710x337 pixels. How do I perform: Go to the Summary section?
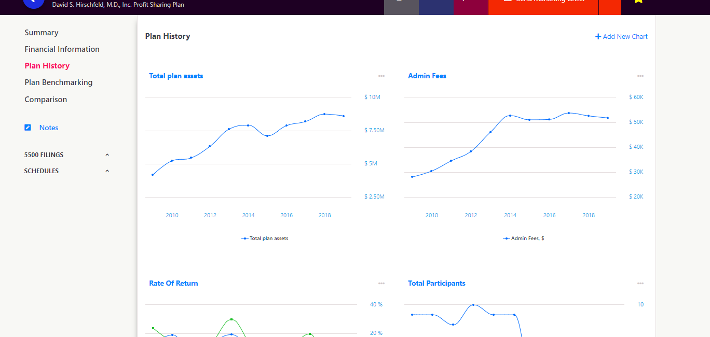click(x=42, y=33)
